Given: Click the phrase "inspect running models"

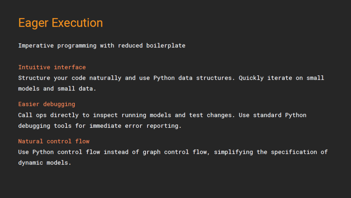Looking at the screenshot, I should click(132, 115).
